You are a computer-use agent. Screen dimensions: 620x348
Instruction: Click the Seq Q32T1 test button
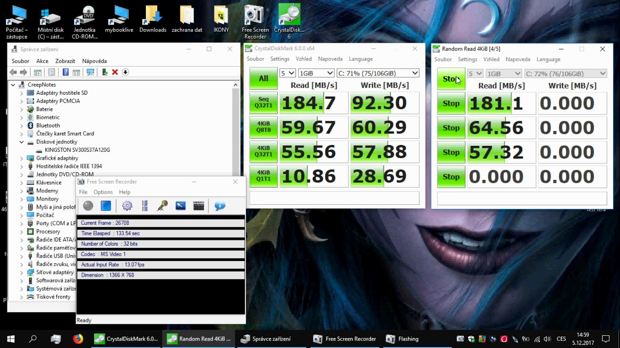(263, 102)
